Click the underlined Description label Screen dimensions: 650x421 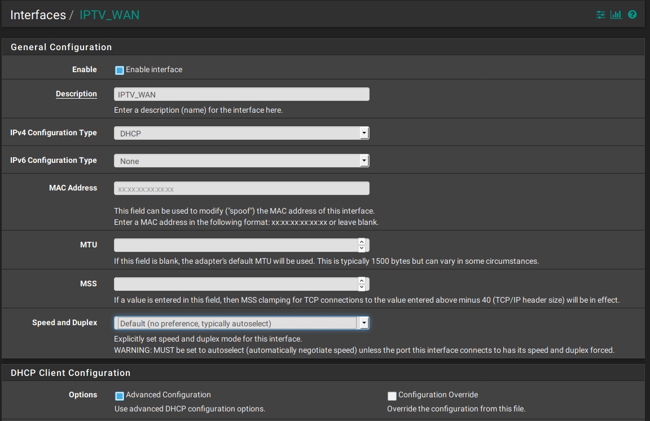click(x=76, y=94)
